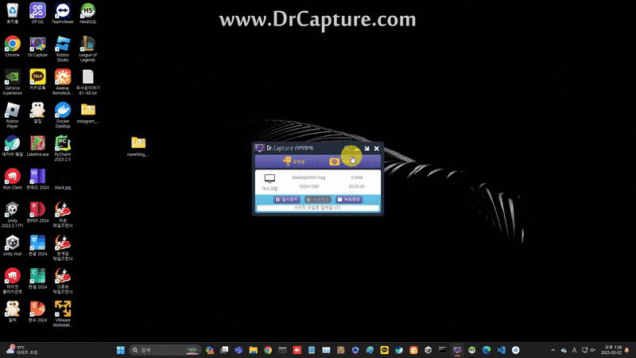Open the notification bell in the taskbar

click(x=627, y=350)
